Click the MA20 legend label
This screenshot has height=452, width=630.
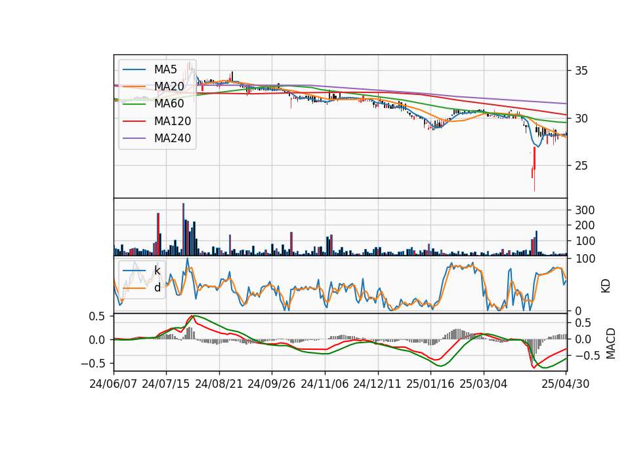[169, 86]
